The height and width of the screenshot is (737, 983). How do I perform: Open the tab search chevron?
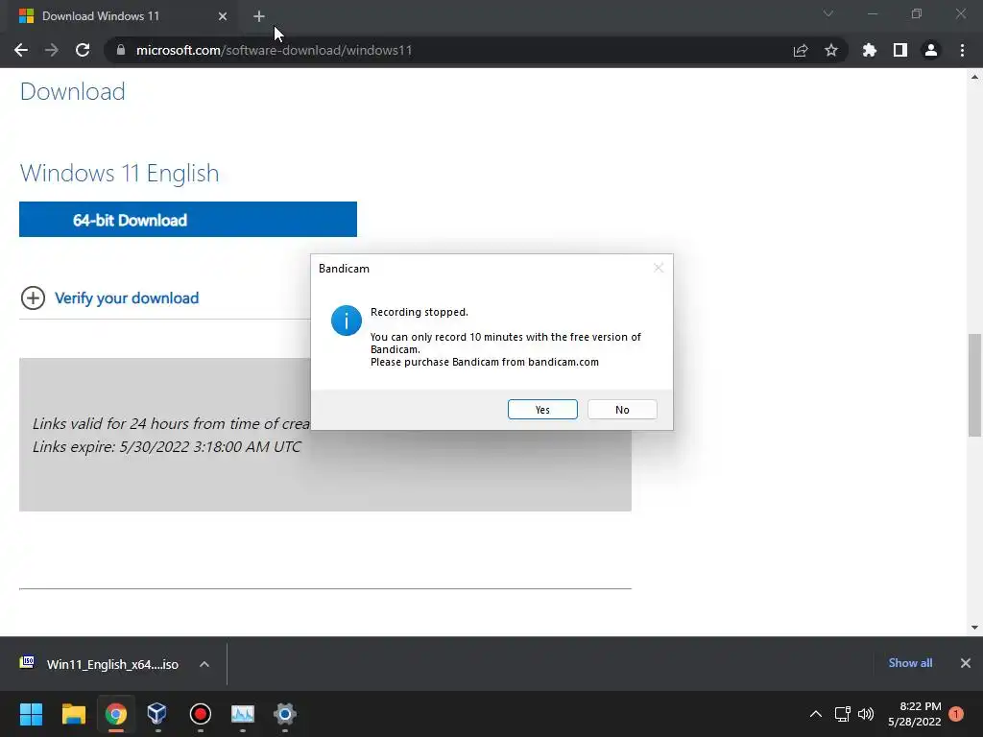(x=828, y=13)
